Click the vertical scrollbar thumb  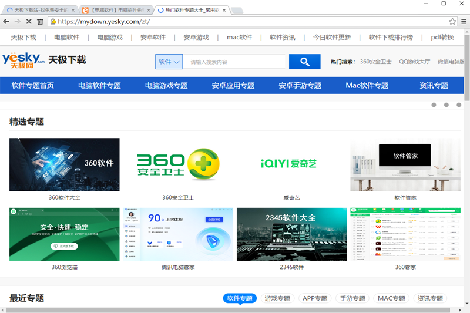(x=467, y=68)
